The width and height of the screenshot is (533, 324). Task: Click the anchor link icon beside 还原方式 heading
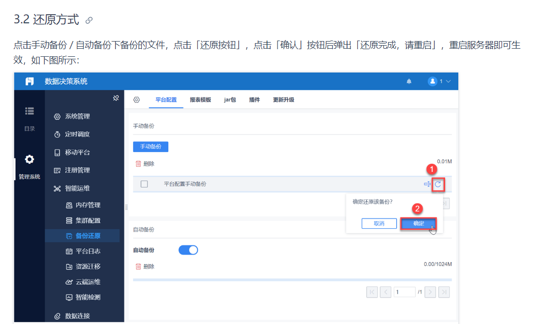click(89, 21)
